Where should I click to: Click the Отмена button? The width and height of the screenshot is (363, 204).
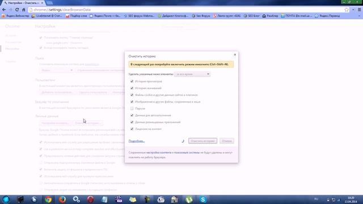tap(227, 141)
